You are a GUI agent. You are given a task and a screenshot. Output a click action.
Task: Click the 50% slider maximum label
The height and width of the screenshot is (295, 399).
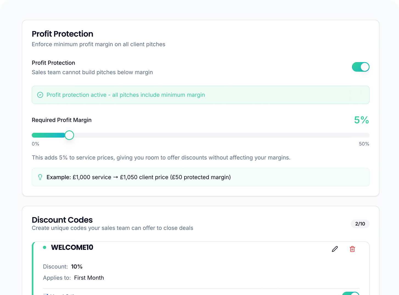pos(364,144)
